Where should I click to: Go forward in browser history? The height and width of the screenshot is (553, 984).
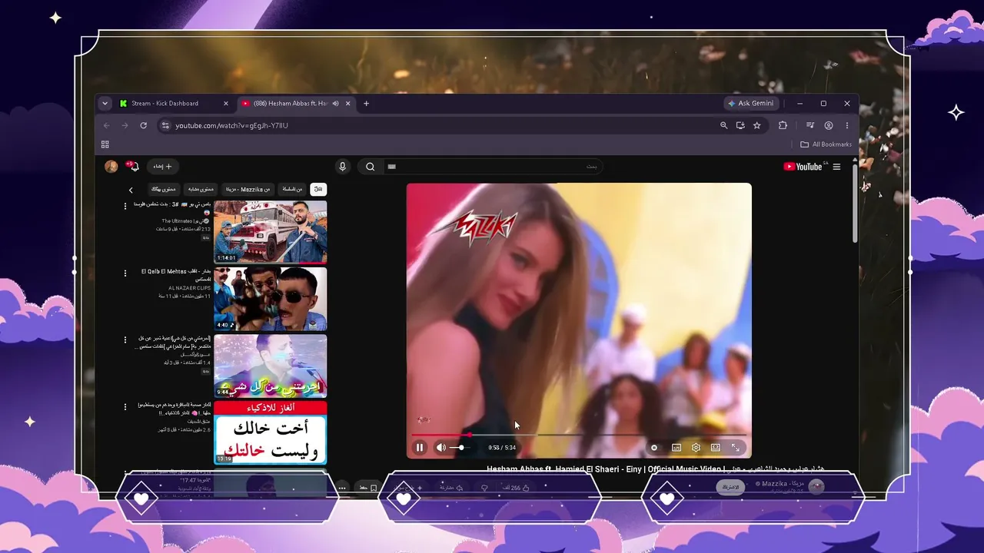point(125,125)
